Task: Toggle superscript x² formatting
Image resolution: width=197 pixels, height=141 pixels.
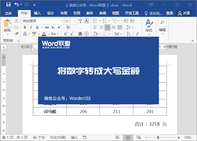Action: (59, 27)
